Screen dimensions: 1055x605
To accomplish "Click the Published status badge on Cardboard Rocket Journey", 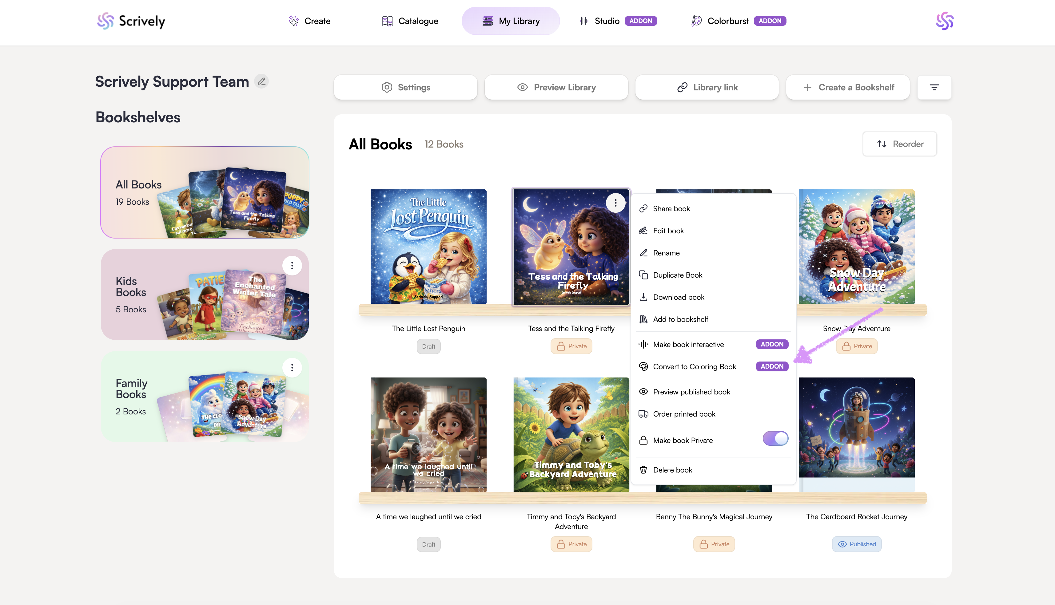I will 856,544.
